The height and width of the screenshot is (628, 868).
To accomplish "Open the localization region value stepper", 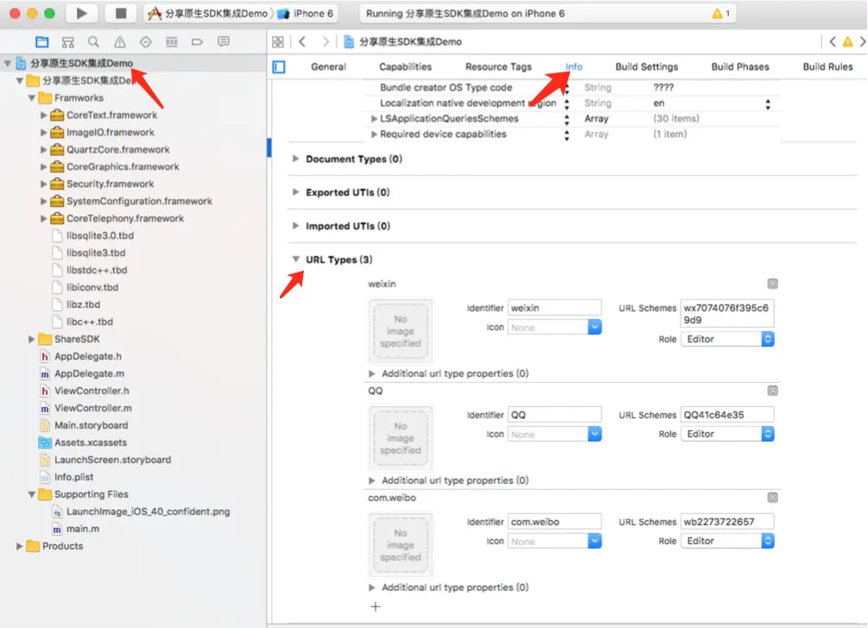I will coord(767,104).
